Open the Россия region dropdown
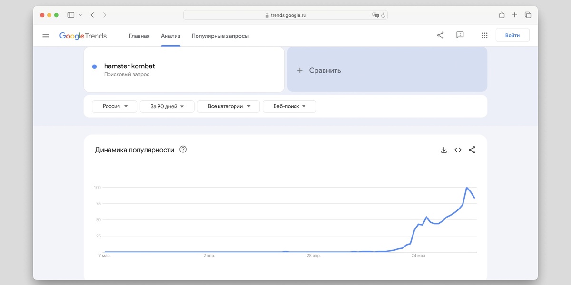 (x=114, y=106)
